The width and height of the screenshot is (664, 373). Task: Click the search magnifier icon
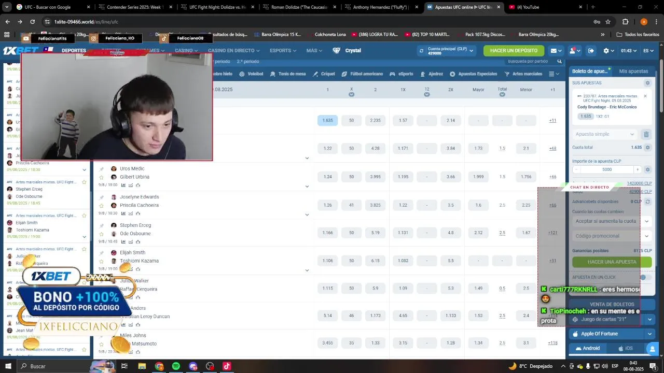559,61
